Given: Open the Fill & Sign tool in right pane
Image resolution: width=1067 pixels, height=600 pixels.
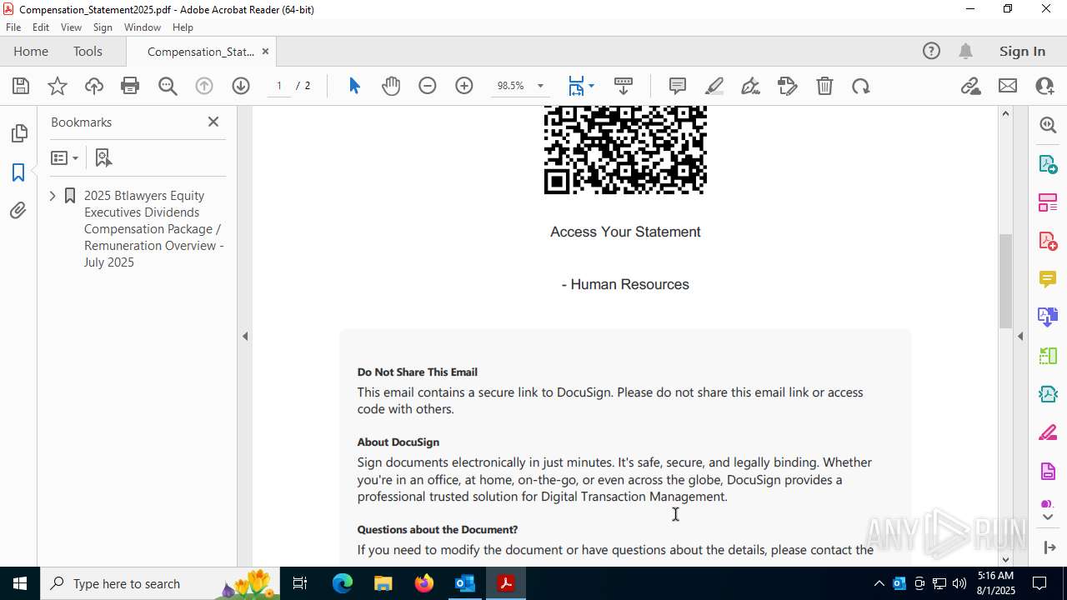Looking at the screenshot, I should [x=1048, y=433].
